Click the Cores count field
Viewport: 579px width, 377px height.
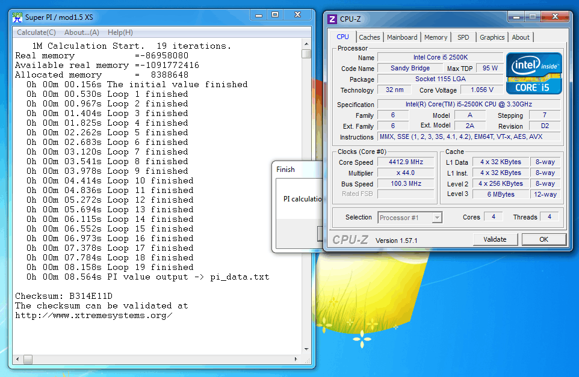point(493,217)
